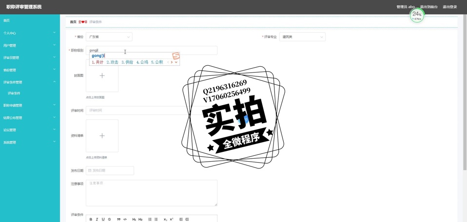Choose IME candidate 4 公鸡
Image resolution: width=467 pixels, height=222 pixels.
[x=142, y=62]
